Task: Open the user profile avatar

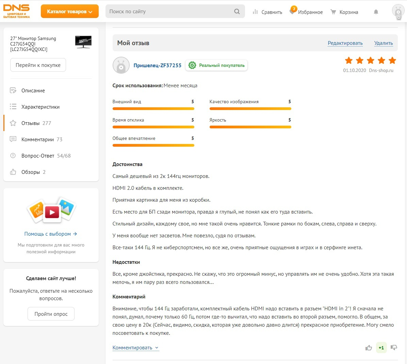Action: click(398, 12)
